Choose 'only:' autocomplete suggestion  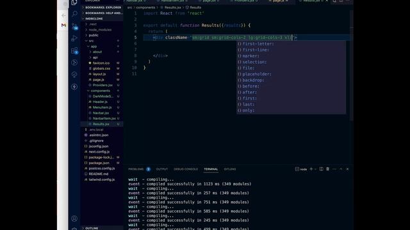[x=291, y=111]
